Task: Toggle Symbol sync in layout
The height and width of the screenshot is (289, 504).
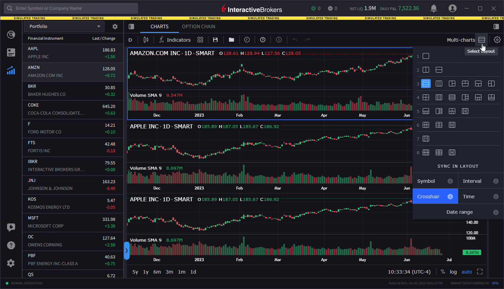Action: click(435, 181)
